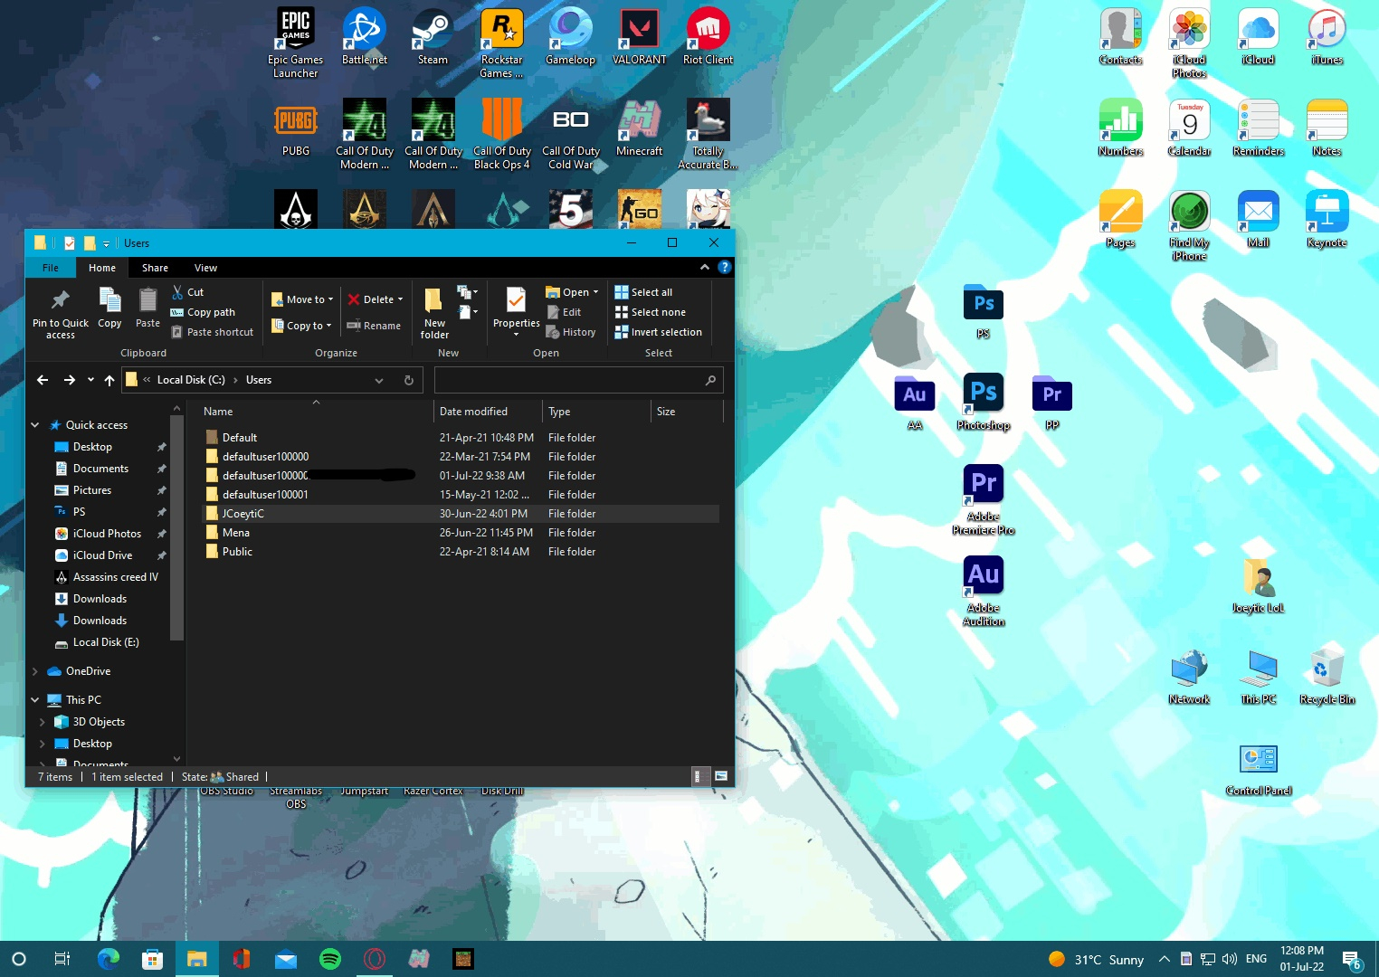This screenshot has width=1379, height=977.
Task: Click the Properties button
Action: [516, 312]
